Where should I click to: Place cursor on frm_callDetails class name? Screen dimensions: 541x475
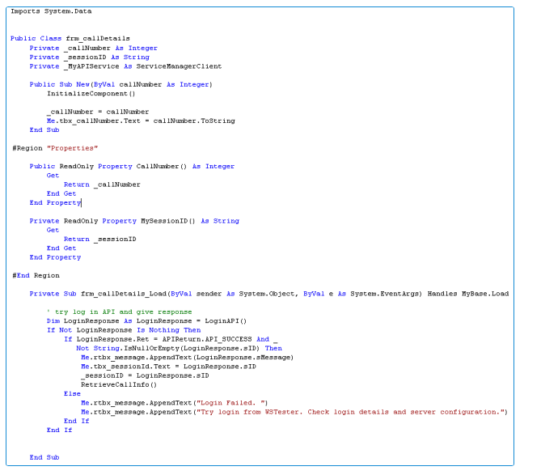pos(103,39)
